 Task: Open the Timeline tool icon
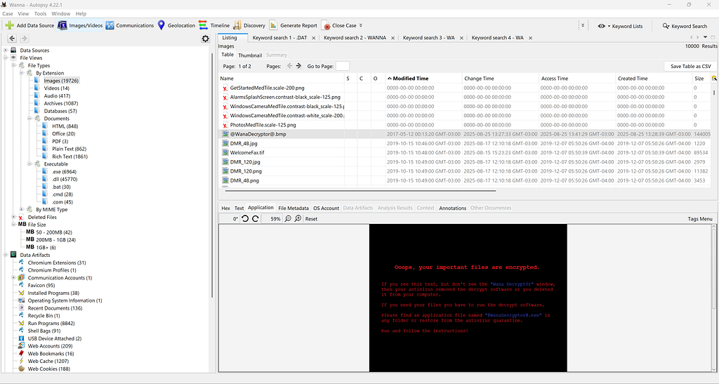point(203,25)
